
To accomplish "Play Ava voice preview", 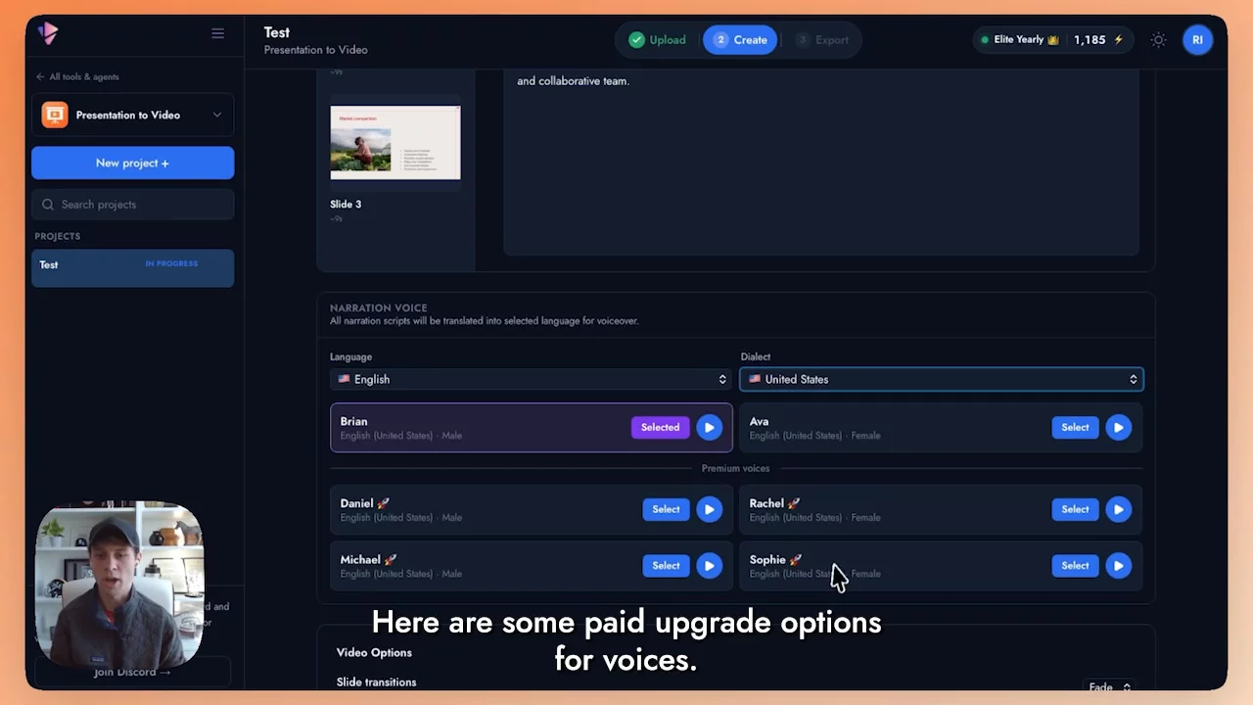I will [1118, 427].
